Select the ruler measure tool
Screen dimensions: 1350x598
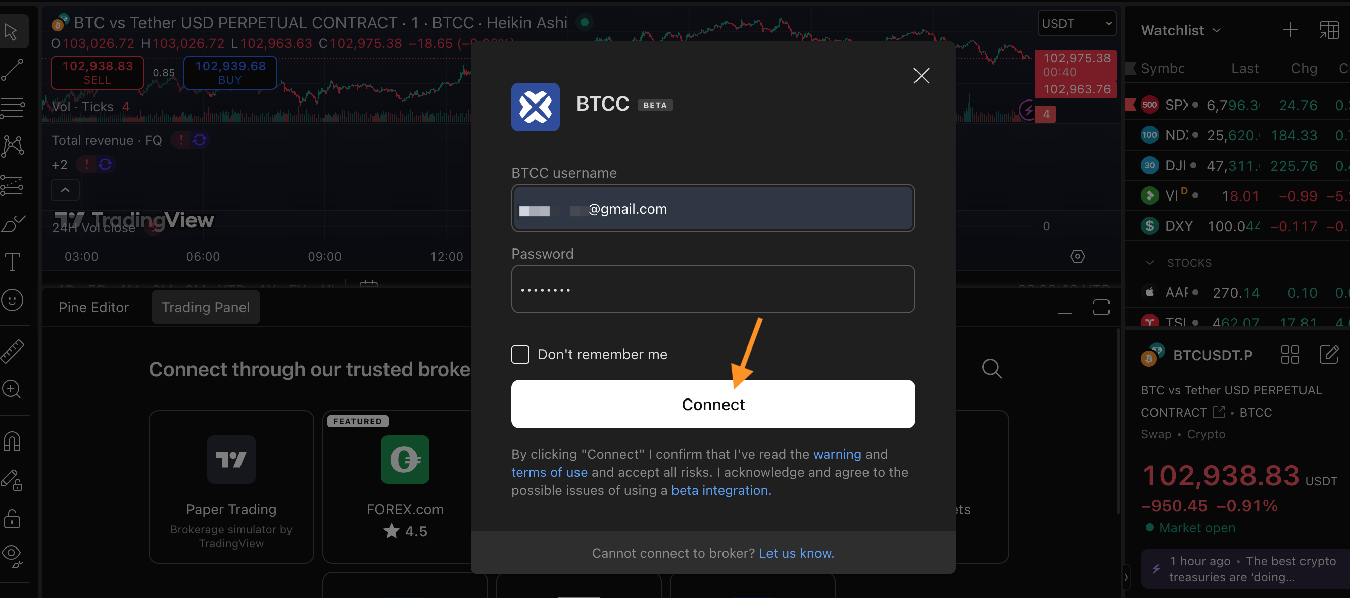[x=13, y=351]
